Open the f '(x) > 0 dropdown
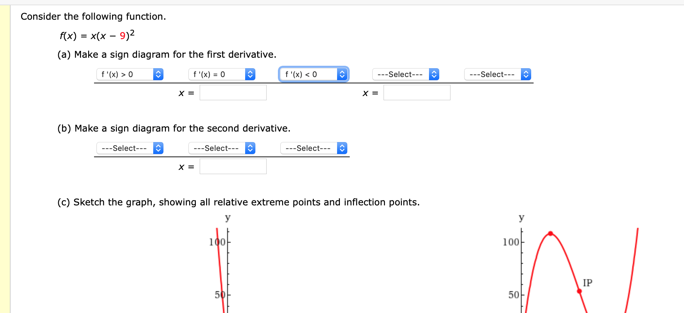 pos(130,74)
